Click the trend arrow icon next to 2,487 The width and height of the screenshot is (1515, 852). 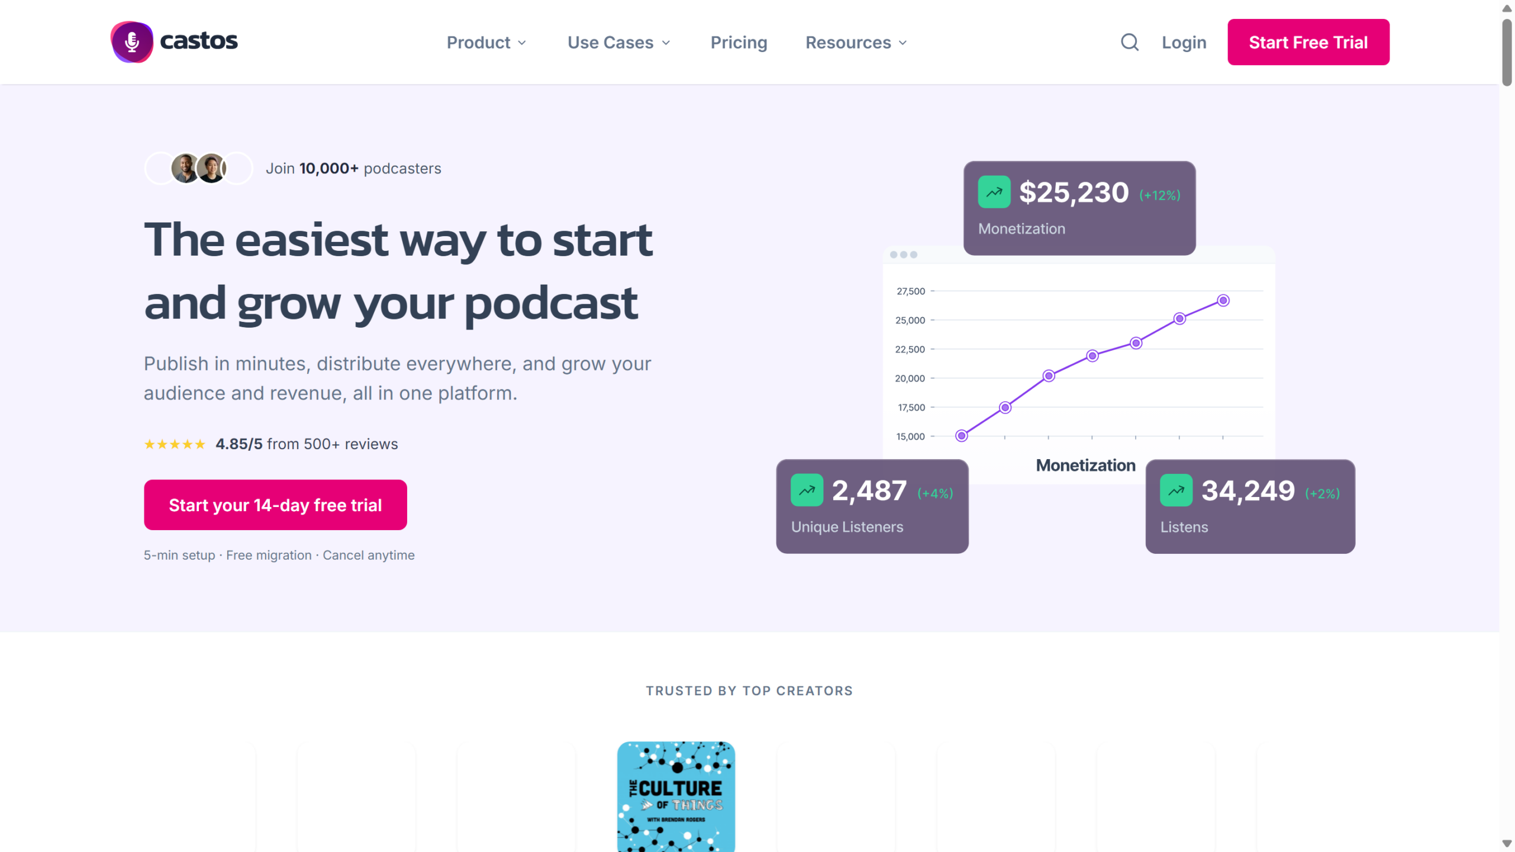807,490
